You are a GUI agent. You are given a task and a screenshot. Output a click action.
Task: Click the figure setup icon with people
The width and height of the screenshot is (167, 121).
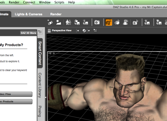pos(68,22)
